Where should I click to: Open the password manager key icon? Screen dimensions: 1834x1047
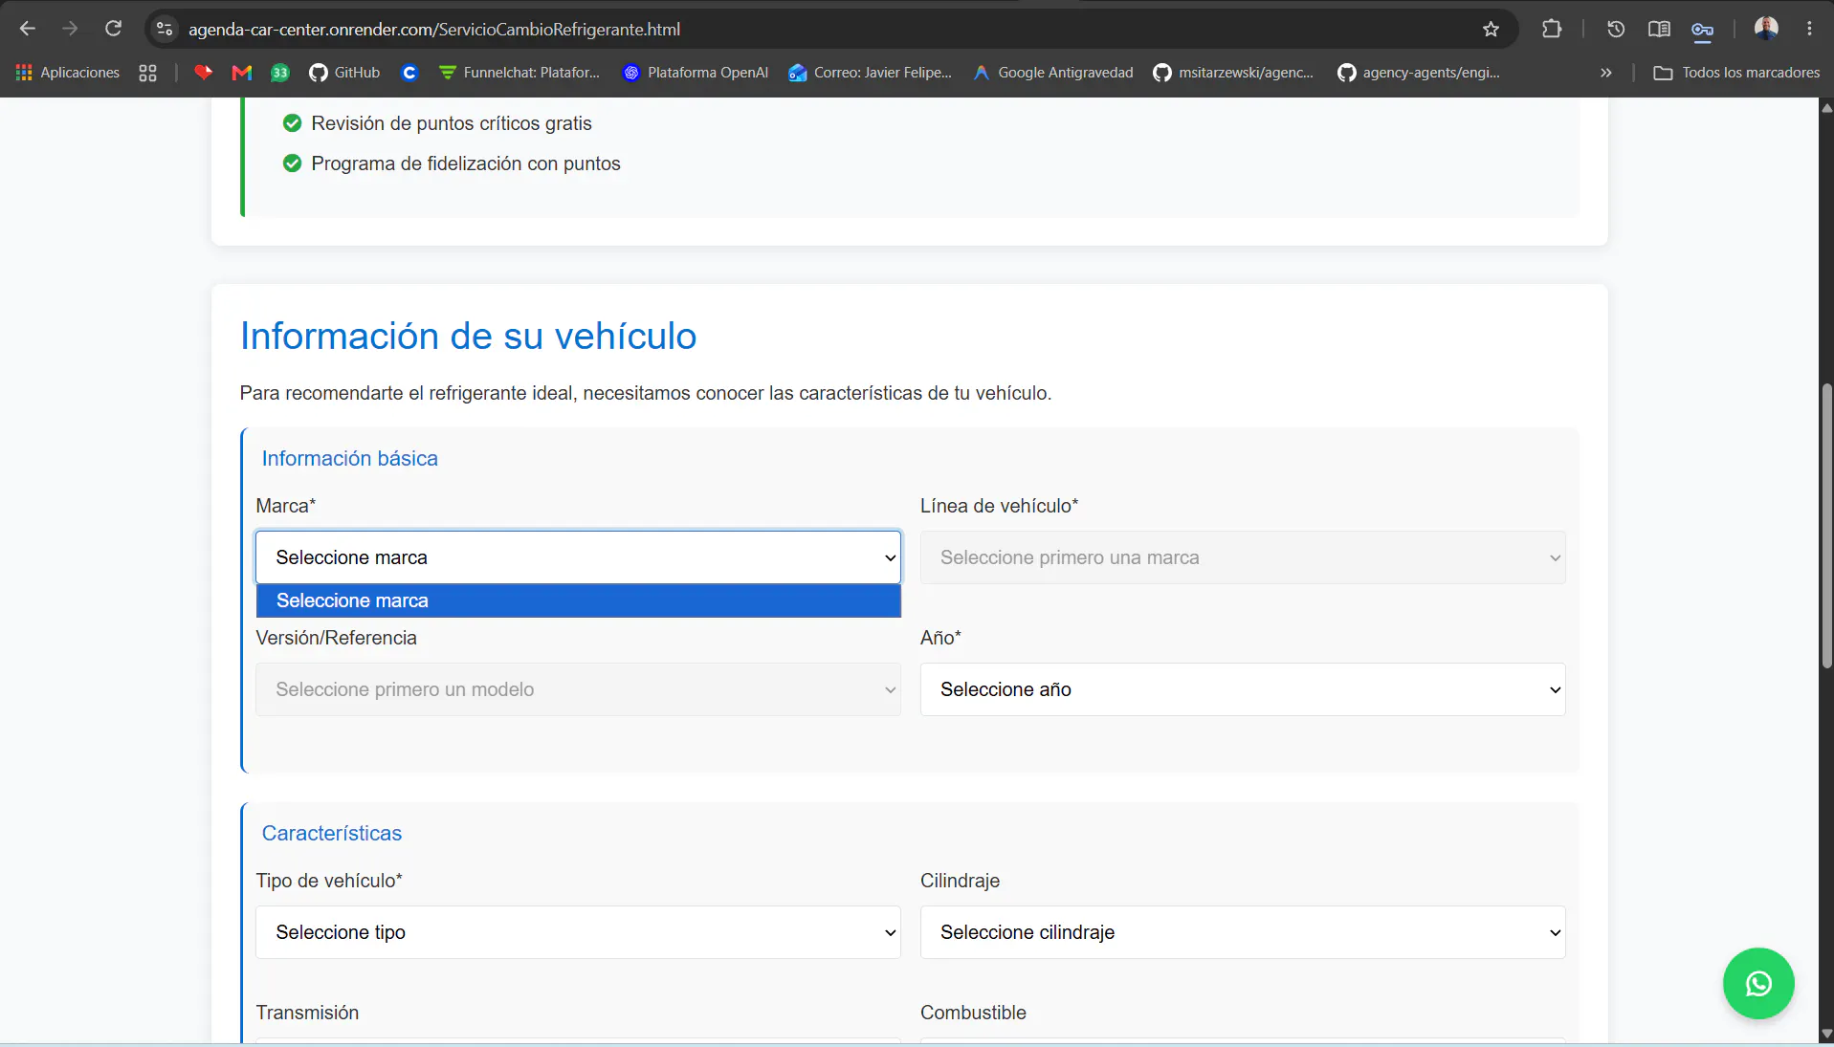click(x=1702, y=29)
